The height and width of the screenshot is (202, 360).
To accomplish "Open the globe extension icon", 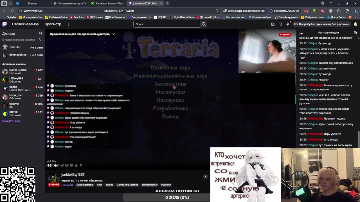I will (331, 11).
